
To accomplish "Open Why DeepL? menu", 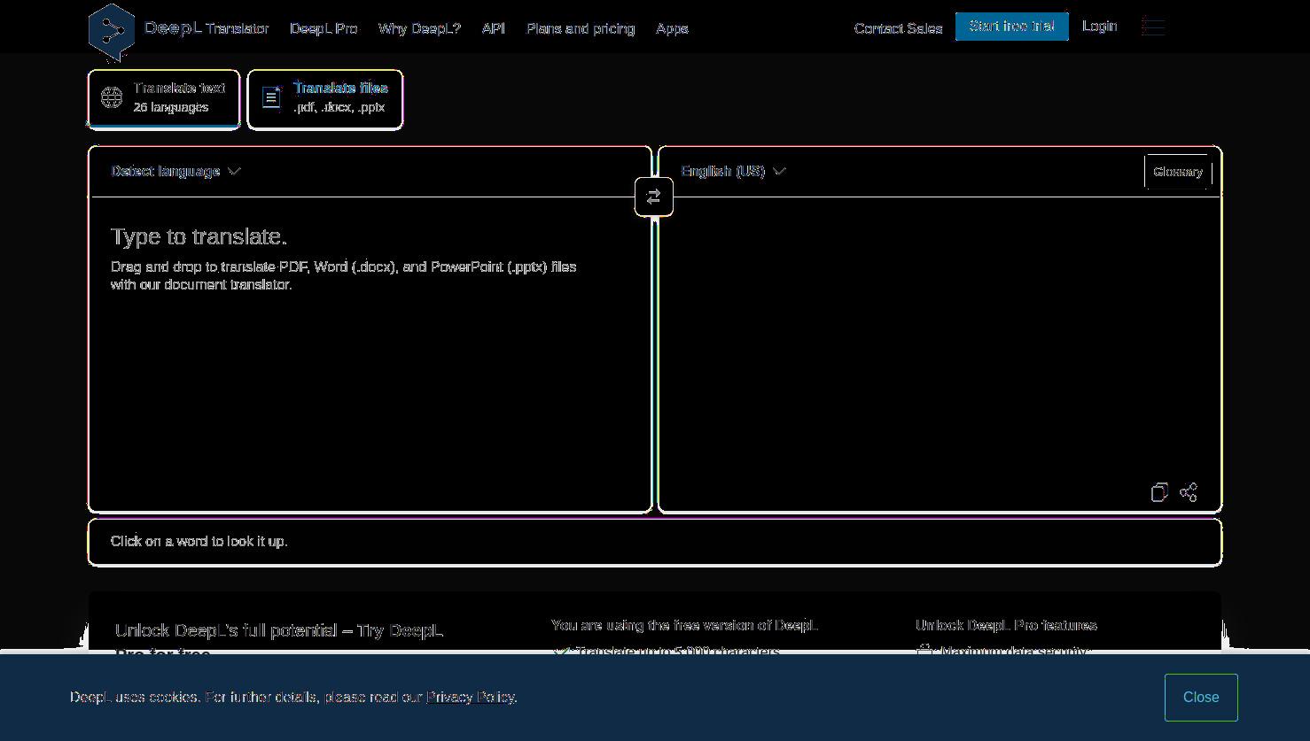I will pyautogui.click(x=419, y=28).
